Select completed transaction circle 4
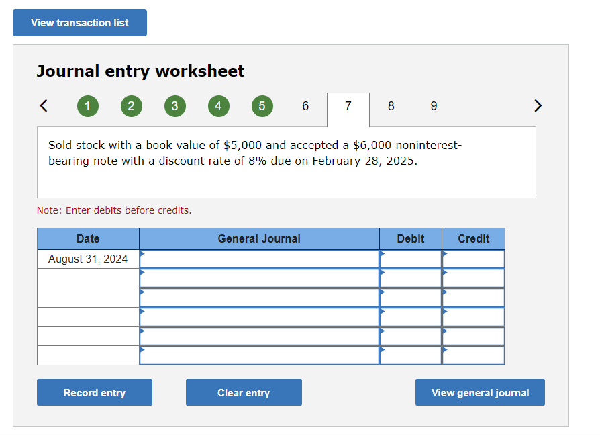600x438 pixels. click(x=218, y=106)
